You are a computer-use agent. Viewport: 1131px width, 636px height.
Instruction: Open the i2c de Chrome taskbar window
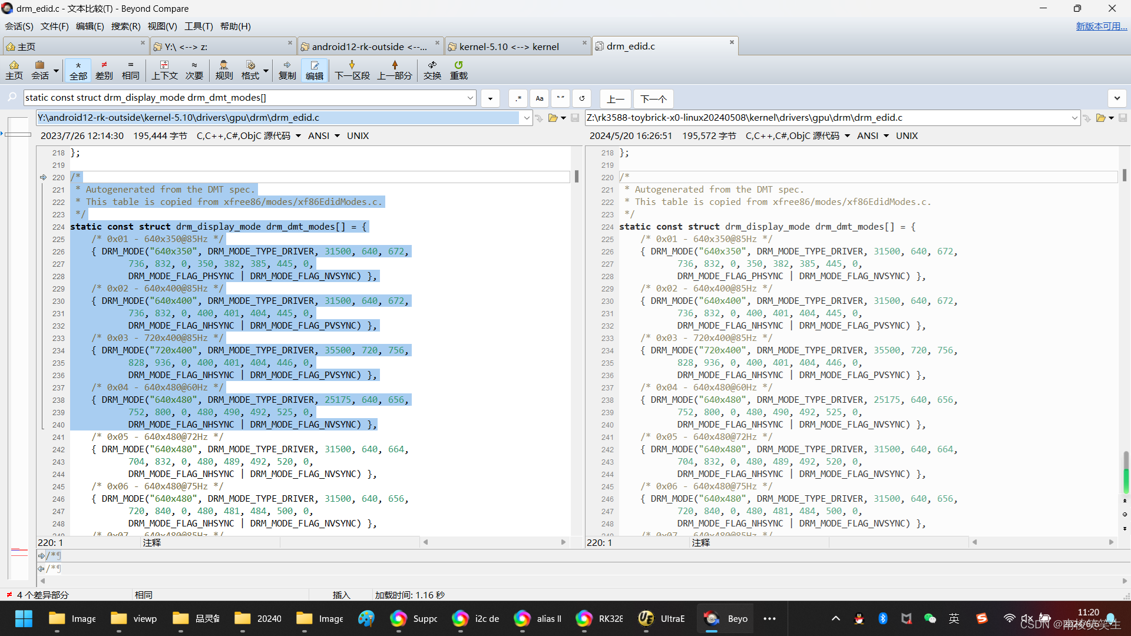tap(477, 618)
